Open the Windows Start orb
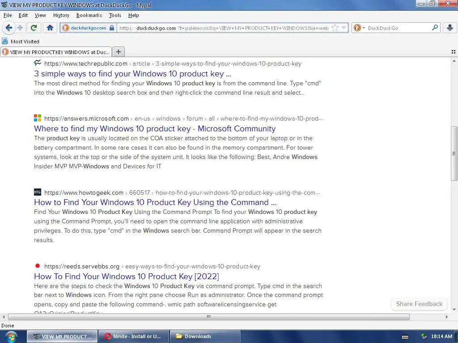This screenshot has height=343, width=458. pyautogui.click(x=11, y=337)
